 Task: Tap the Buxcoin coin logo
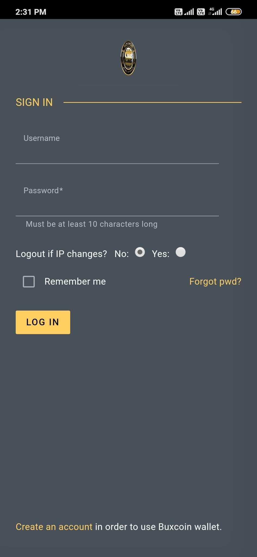[128, 58]
